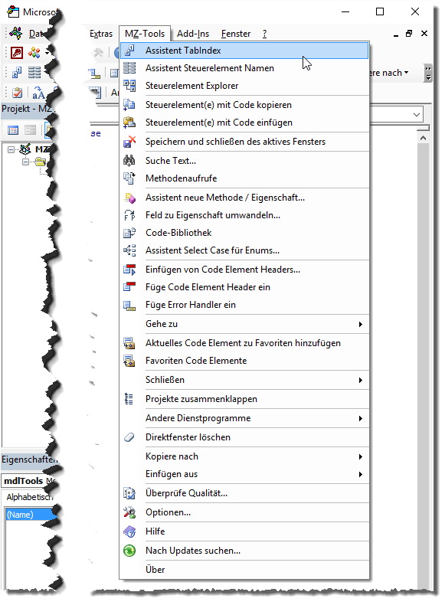
Task: Restore the inner document window
Action: 409,34
